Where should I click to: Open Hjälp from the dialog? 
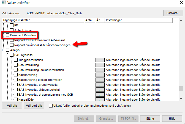point(172,119)
